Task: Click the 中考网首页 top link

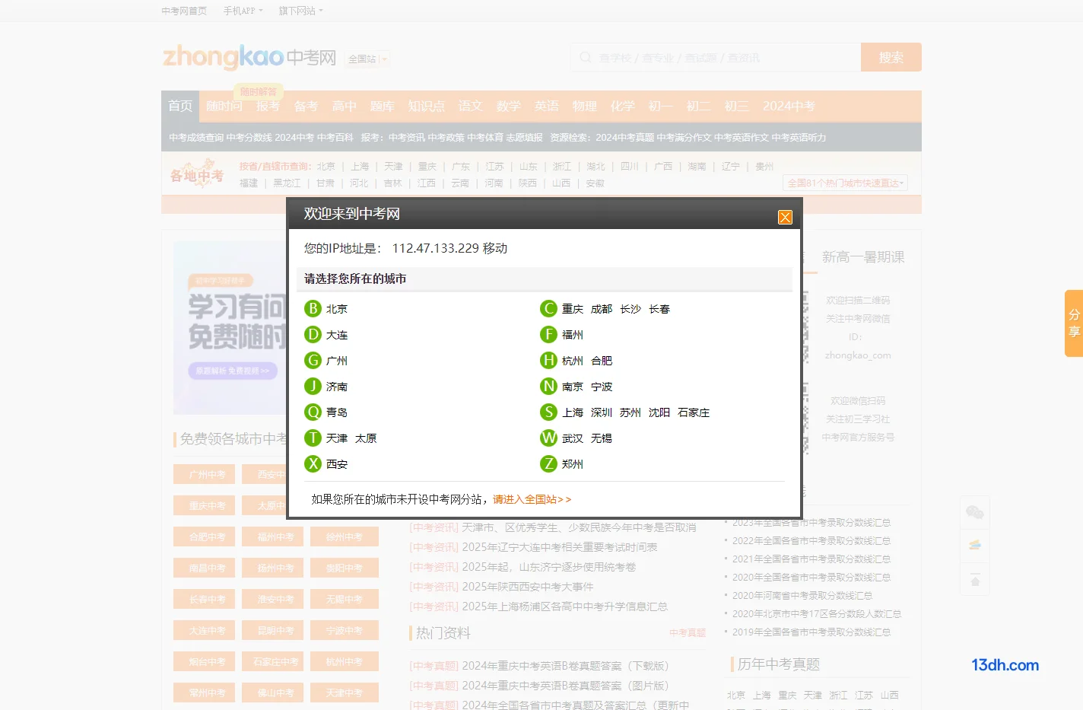Action: (x=184, y=11)
